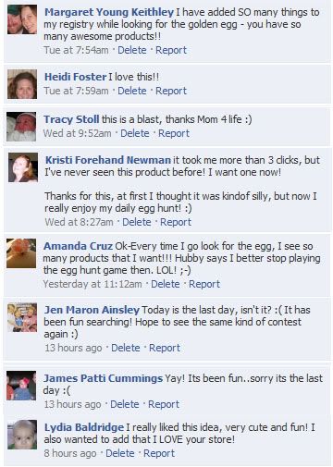Screen dimensions: 333x467
Task: Delete Margaret Young Keithley's comment
Action: (x=132, y=50)
